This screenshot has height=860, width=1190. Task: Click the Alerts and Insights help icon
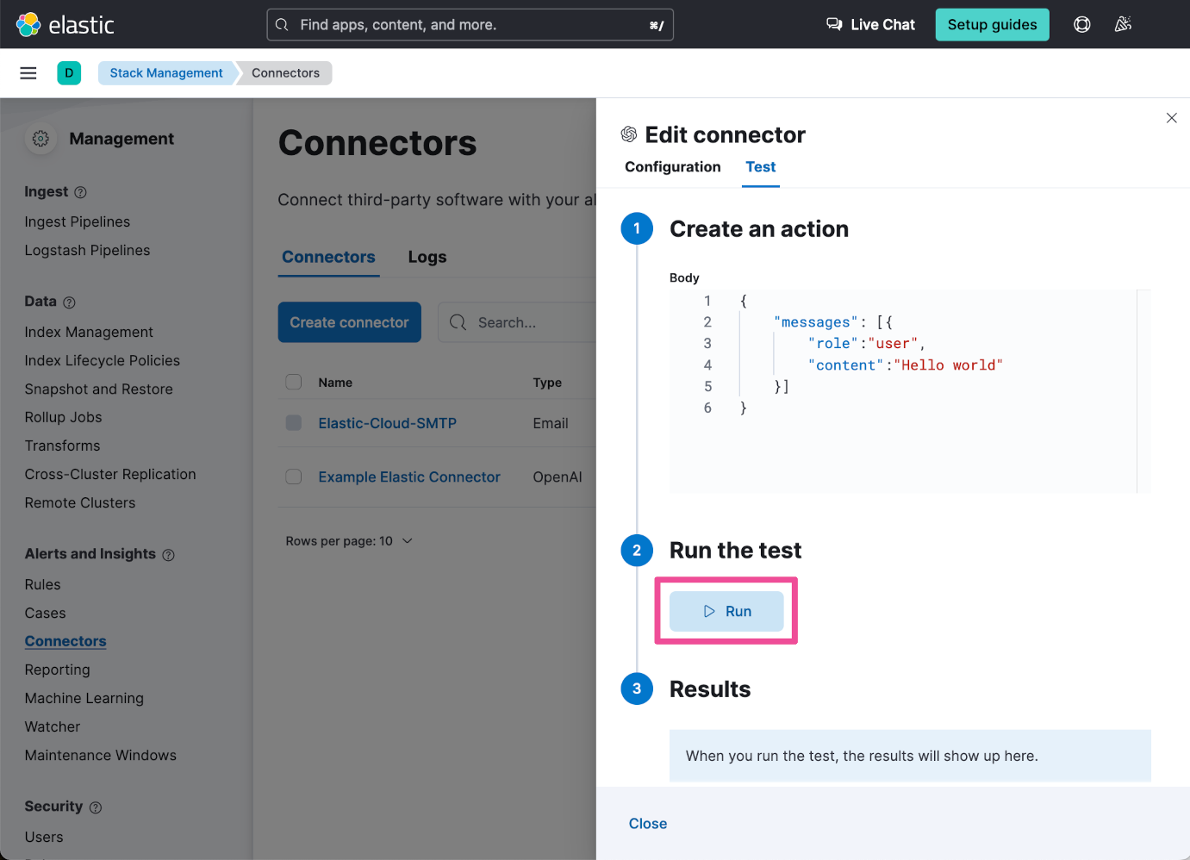tap(169, 555)
